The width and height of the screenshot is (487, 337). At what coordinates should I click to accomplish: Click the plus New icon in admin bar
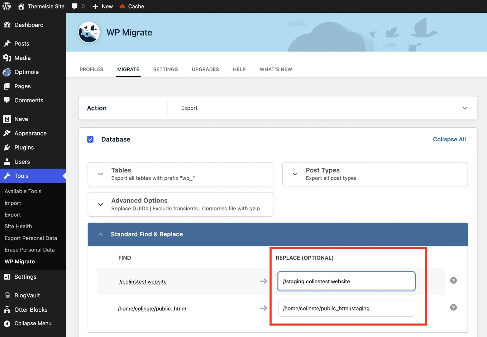[x=95, y=7]
